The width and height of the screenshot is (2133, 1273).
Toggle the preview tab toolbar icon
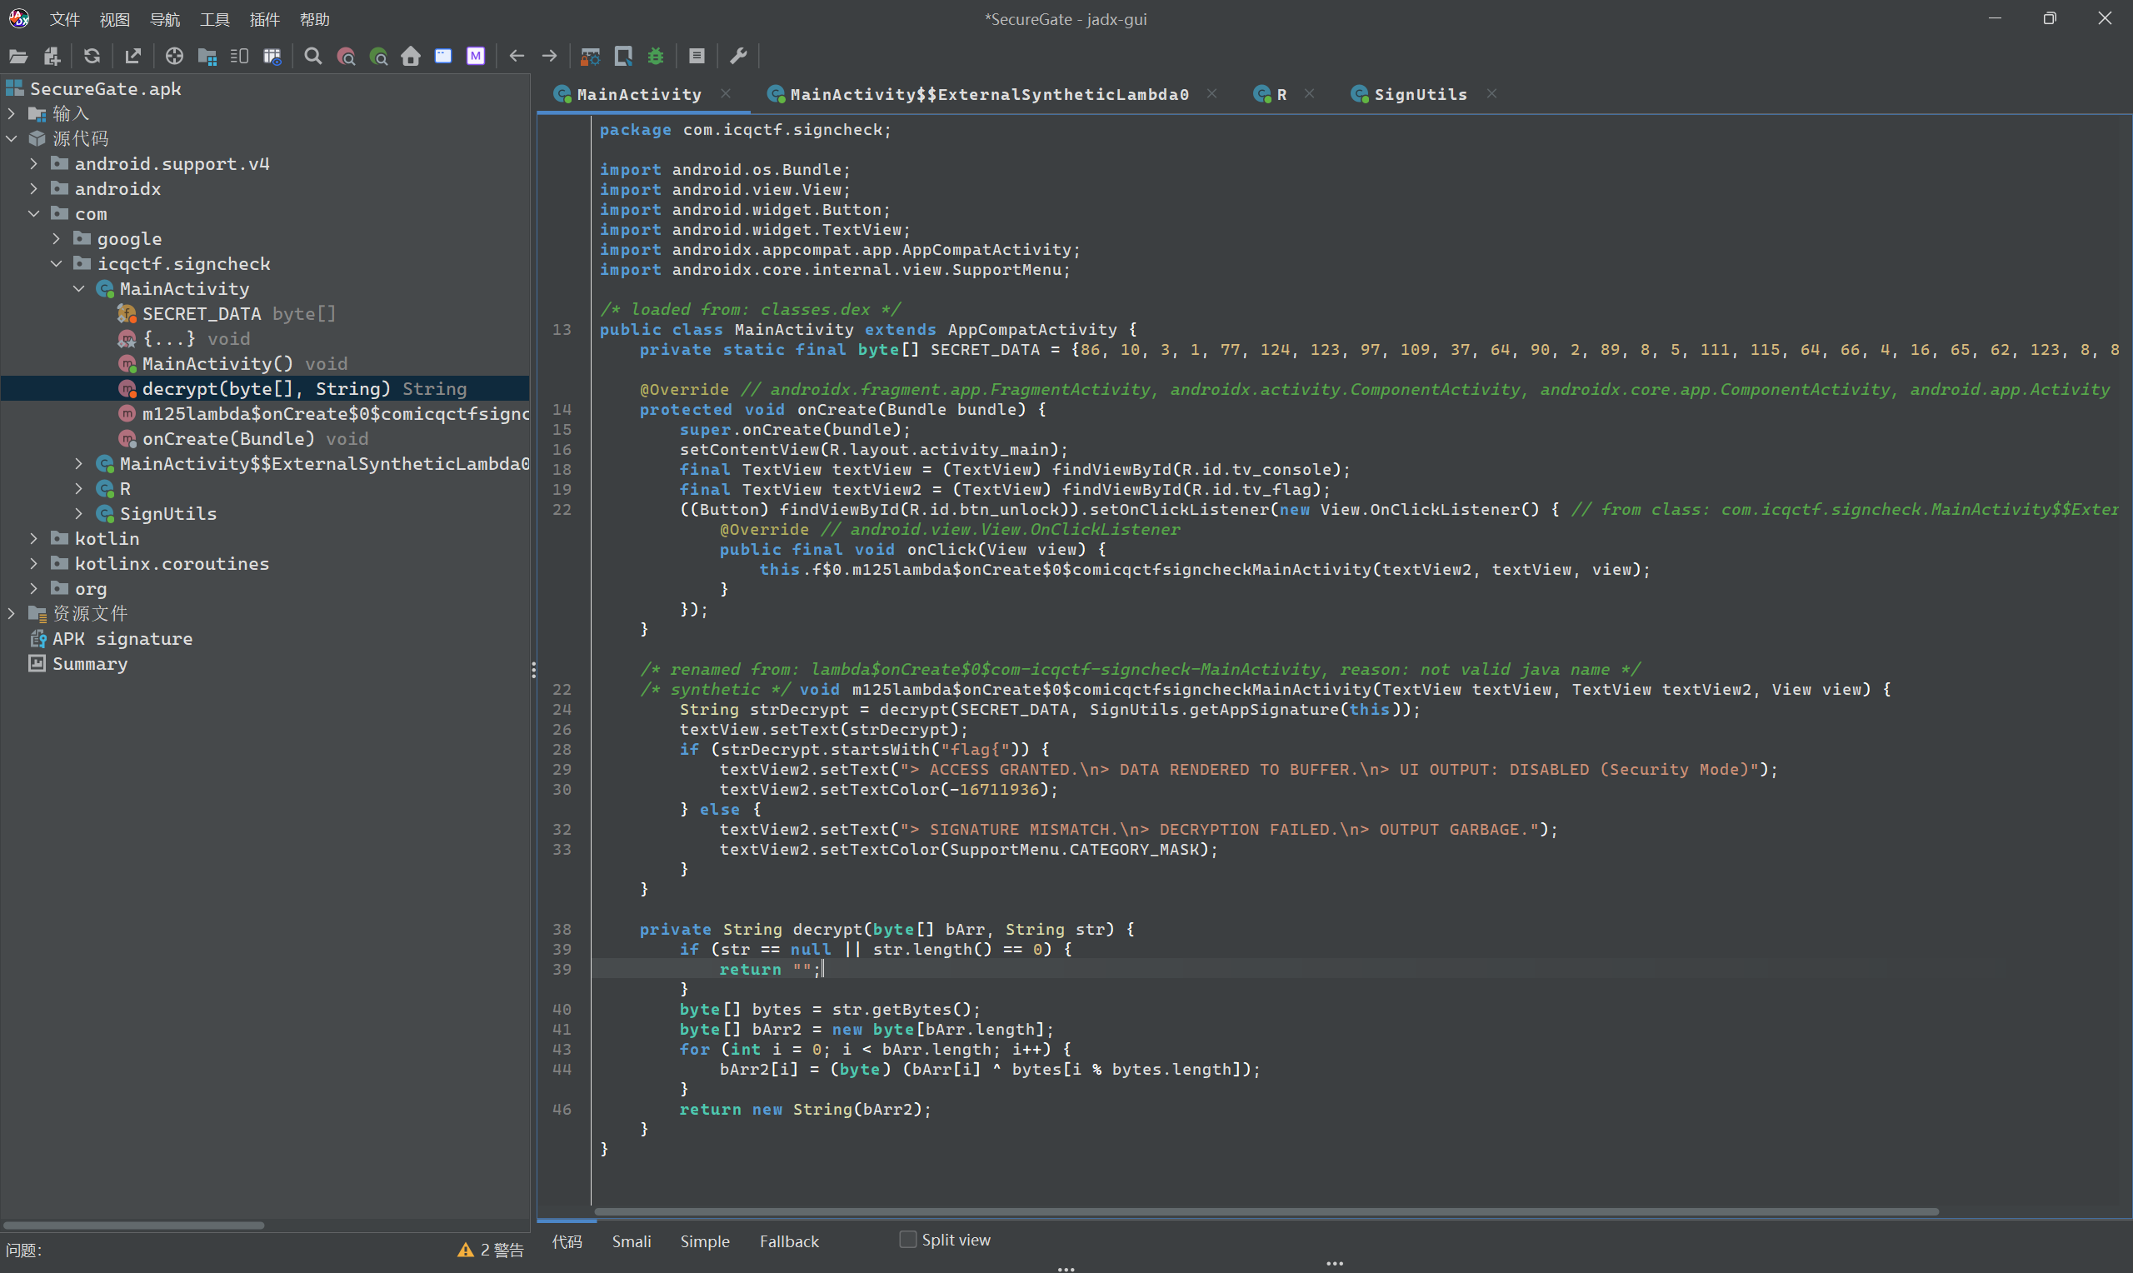coord(239,57)
